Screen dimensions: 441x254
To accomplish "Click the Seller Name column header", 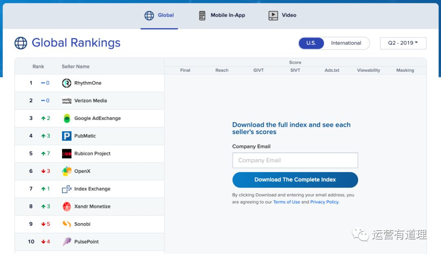I will 76,66.
